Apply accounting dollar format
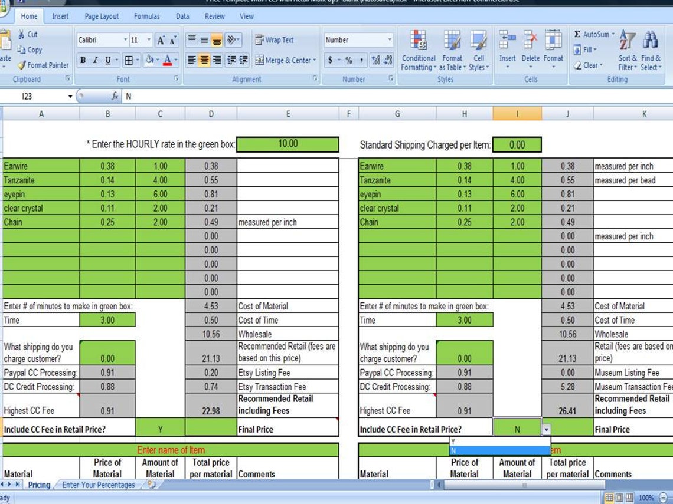This screenshot has height=504, width=673. 330,61
